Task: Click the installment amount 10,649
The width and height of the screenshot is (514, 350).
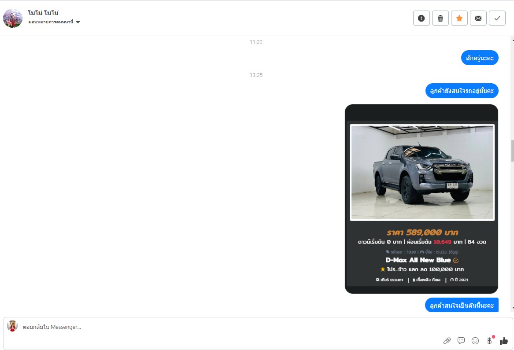Action: [x=442, y=242]
